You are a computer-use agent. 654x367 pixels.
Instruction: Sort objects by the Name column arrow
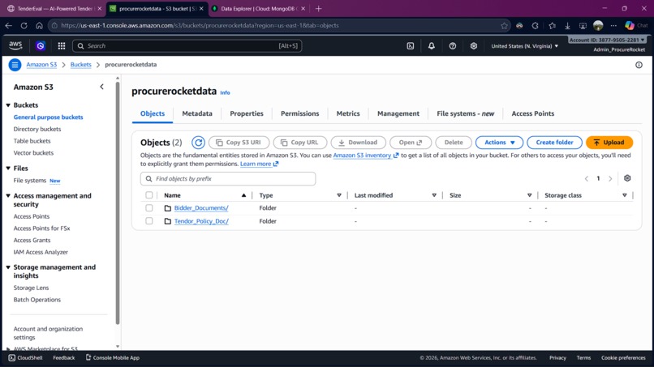pos(243,195)
